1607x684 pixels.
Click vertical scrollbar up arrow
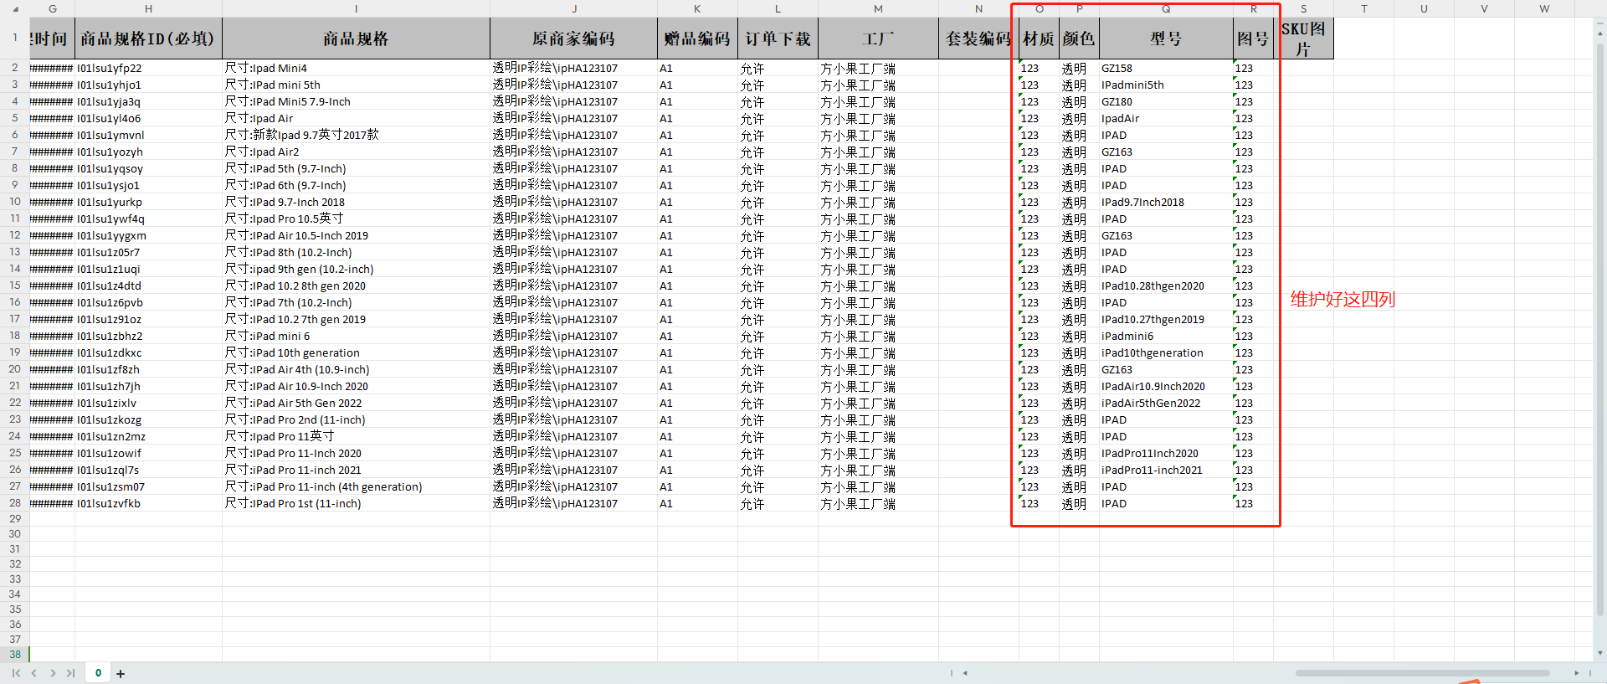[x=1601, y=34]
